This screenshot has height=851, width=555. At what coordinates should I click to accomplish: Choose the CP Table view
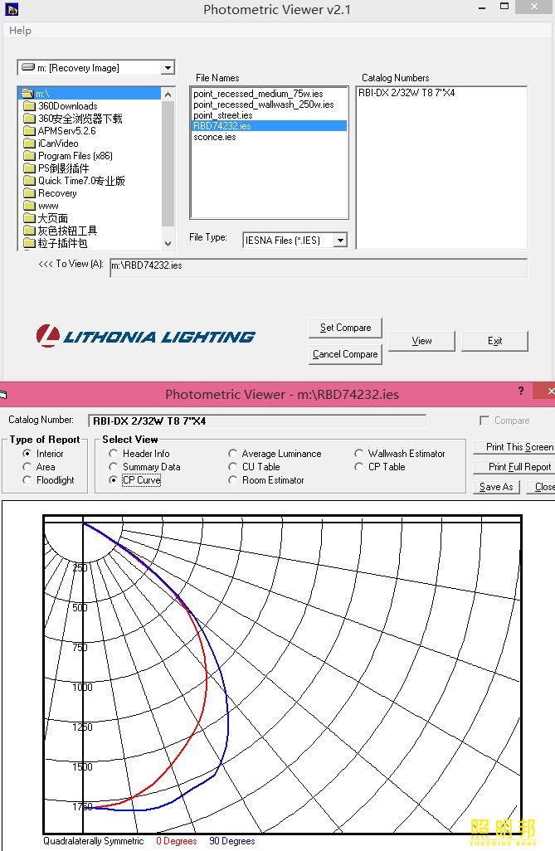point(358,467)
